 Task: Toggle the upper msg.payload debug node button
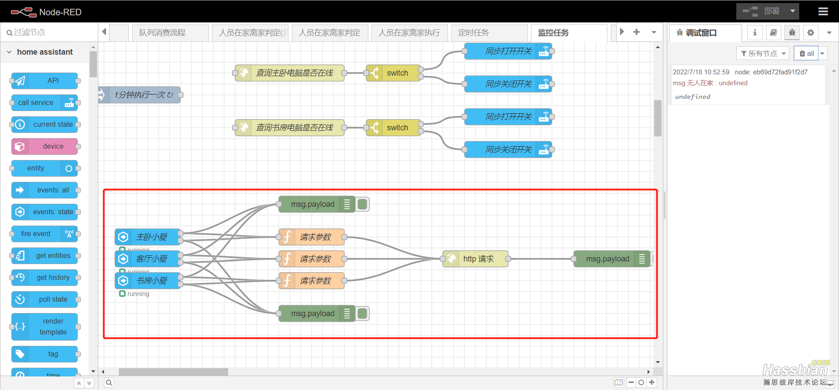tap(362, 204)
